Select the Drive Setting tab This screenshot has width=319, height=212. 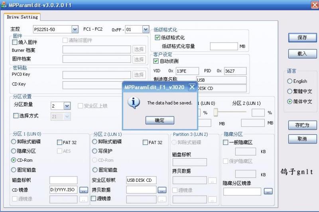[22, 17]
